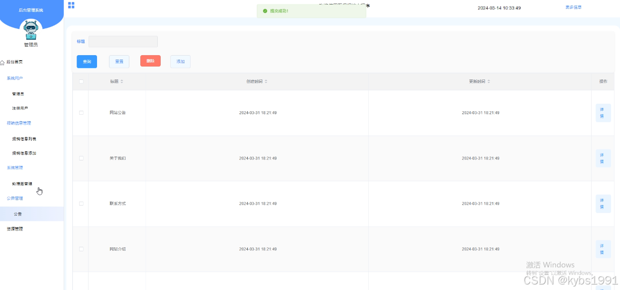
Task: Sort by 创建时间 column sort arrows
Action: 266,81
